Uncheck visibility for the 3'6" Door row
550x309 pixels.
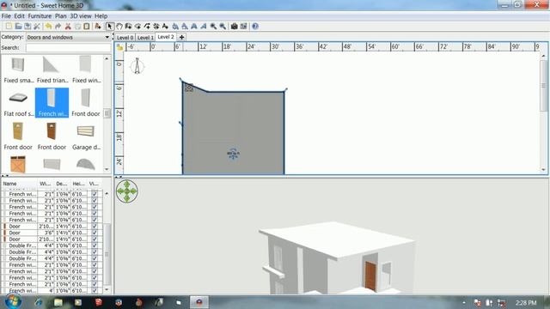94,233
